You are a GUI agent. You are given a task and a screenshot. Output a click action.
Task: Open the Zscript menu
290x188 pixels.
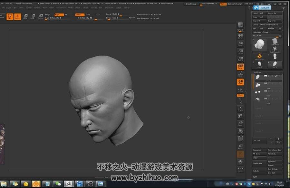click(127, 8)
